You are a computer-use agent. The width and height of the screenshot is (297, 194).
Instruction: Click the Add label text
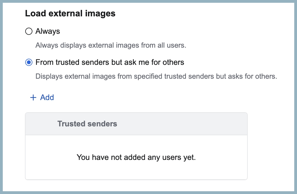coord(47,98)
